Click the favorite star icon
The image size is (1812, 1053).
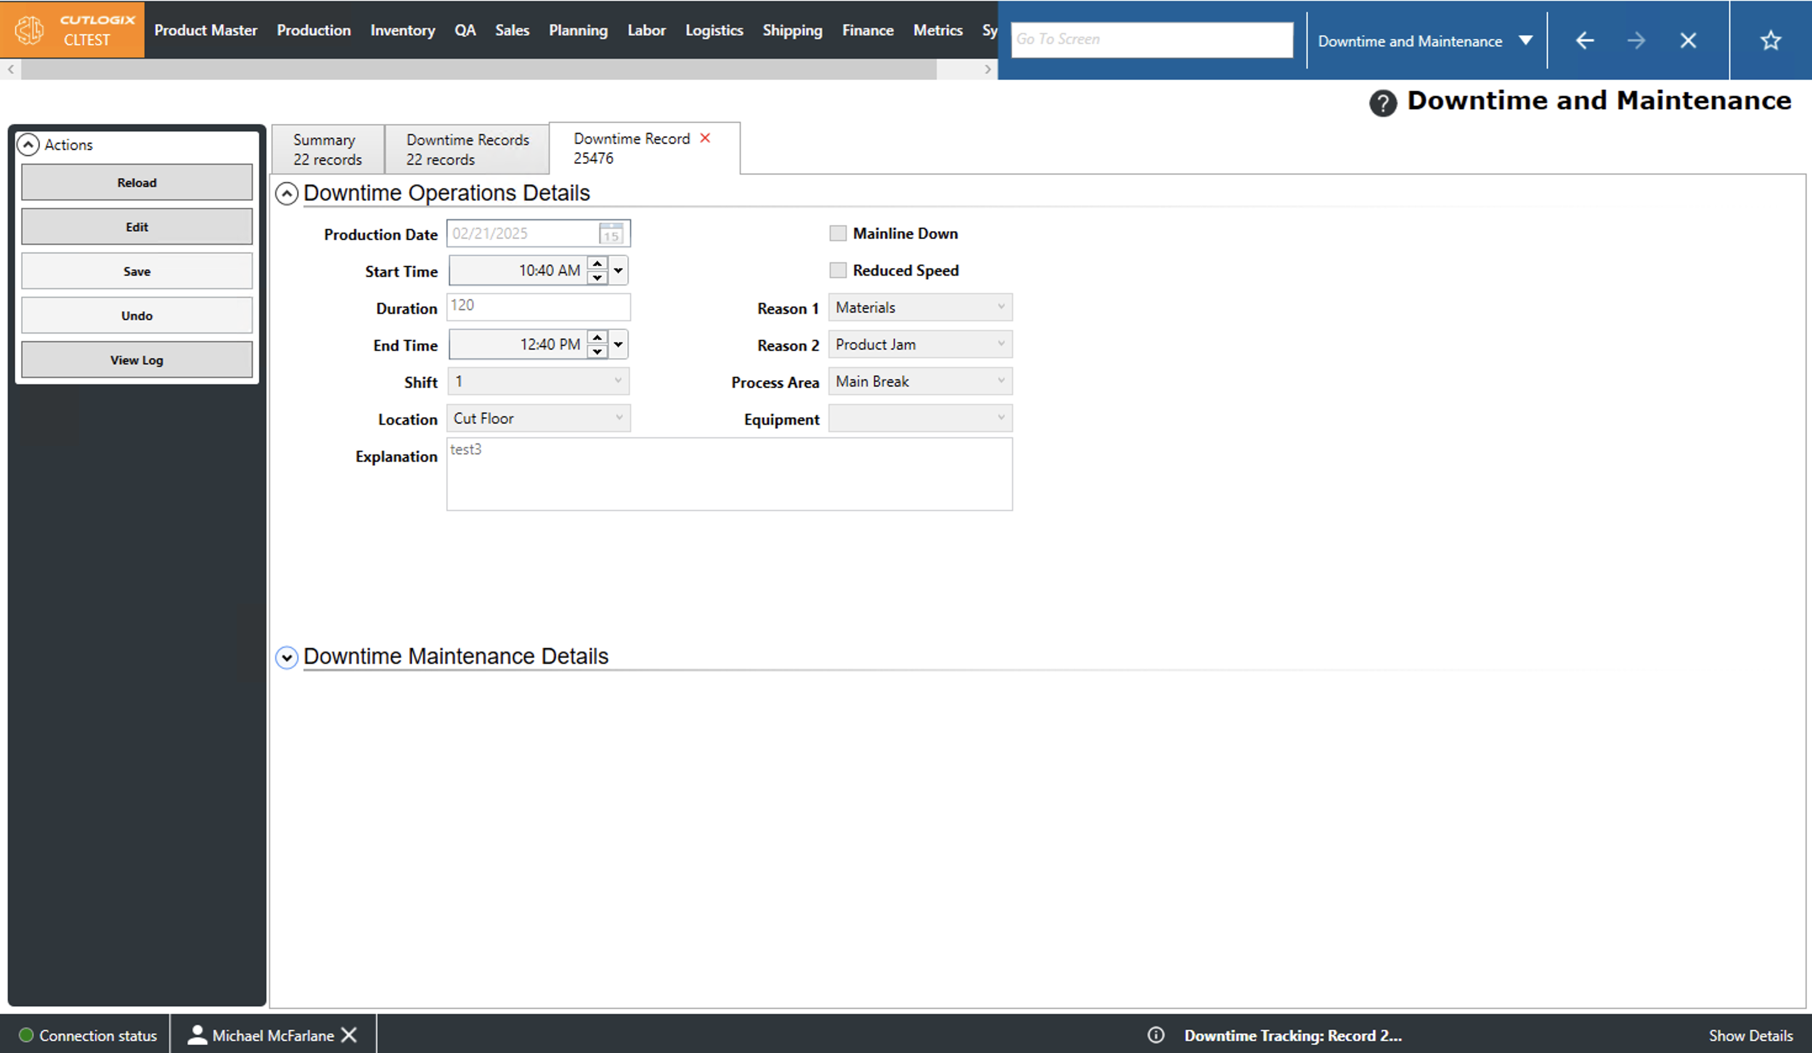point(1770,40)
